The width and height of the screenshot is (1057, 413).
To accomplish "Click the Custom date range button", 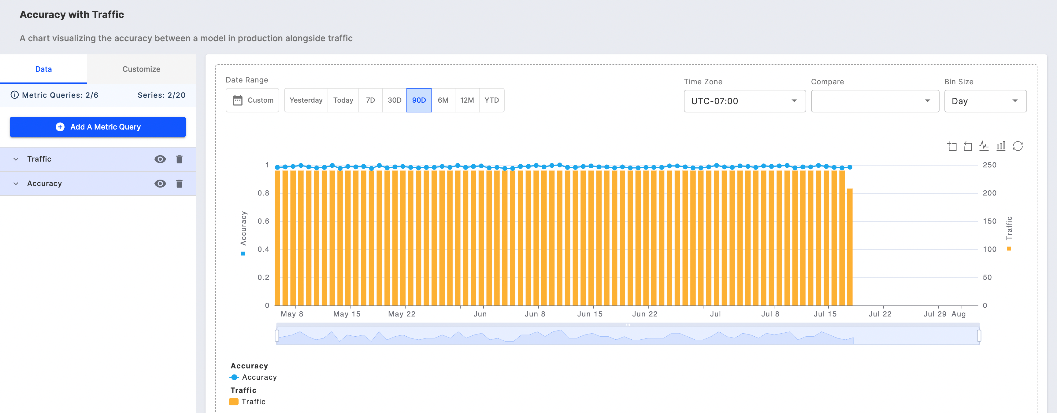I will click(x=252, y=101).
